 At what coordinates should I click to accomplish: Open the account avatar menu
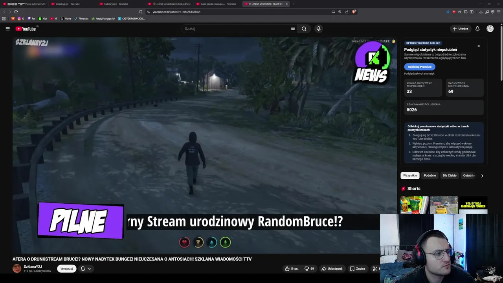click(x=490, y=29)
